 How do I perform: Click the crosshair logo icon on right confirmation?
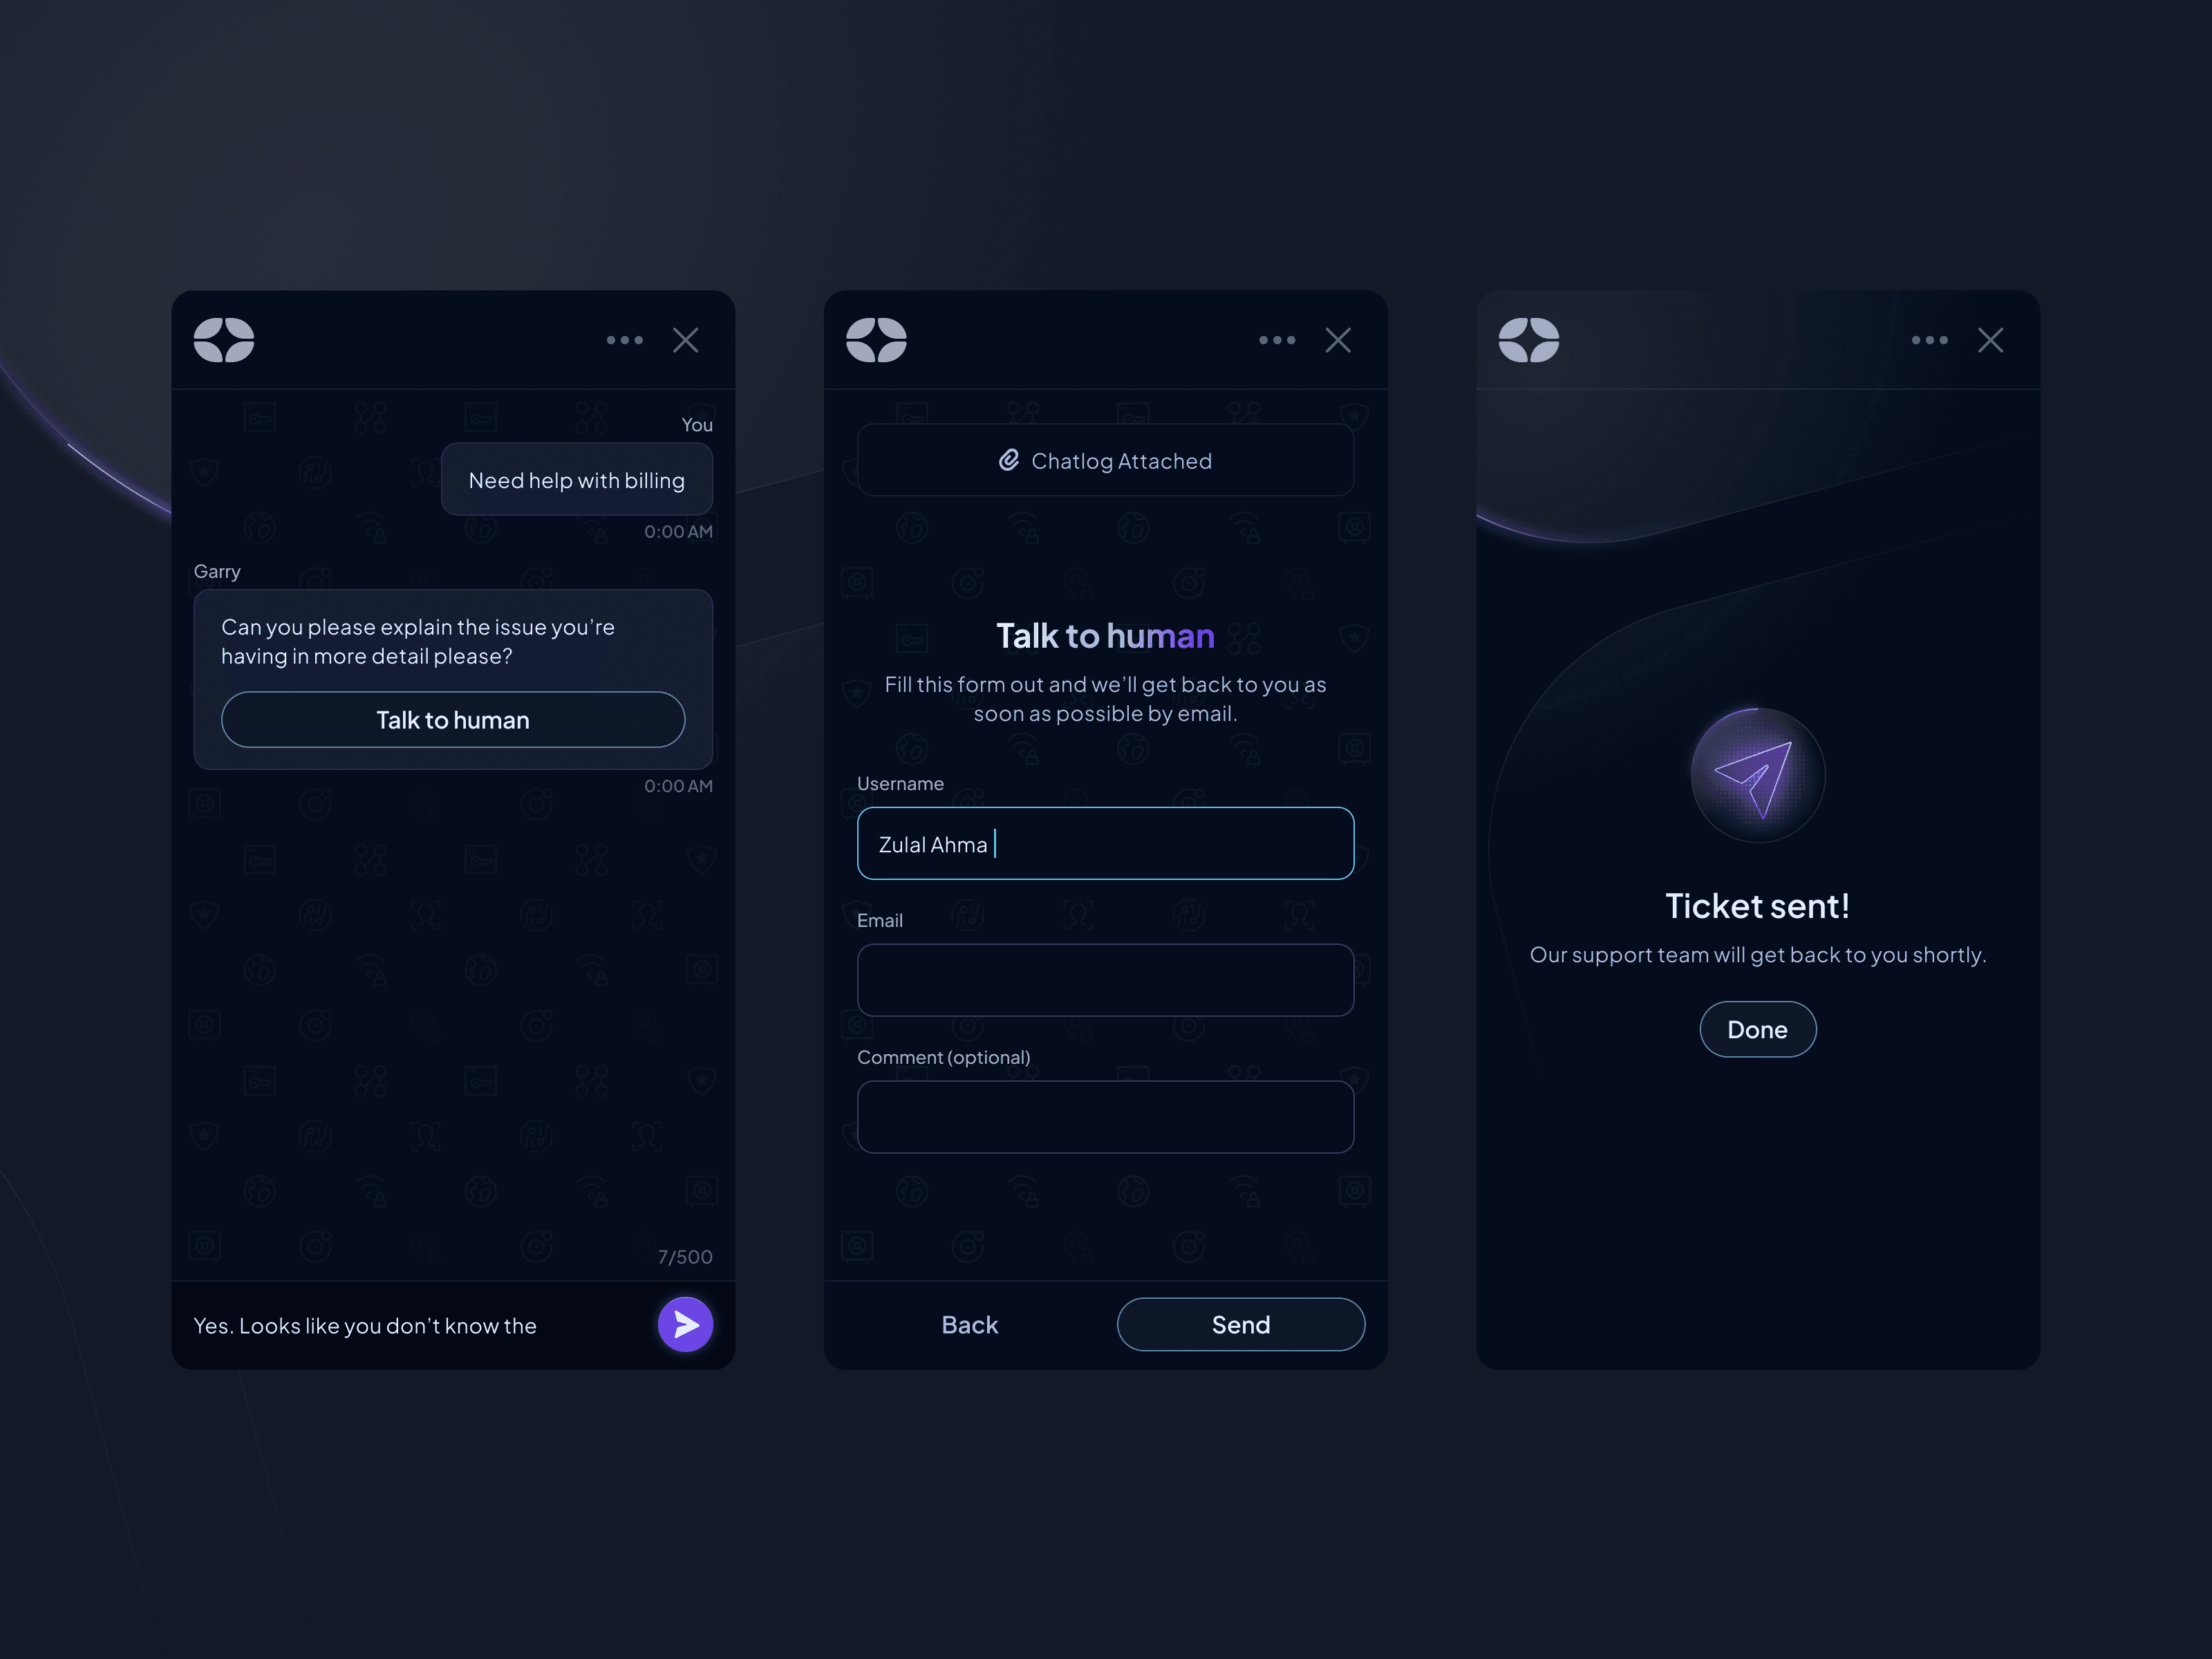click(1529, 338)
